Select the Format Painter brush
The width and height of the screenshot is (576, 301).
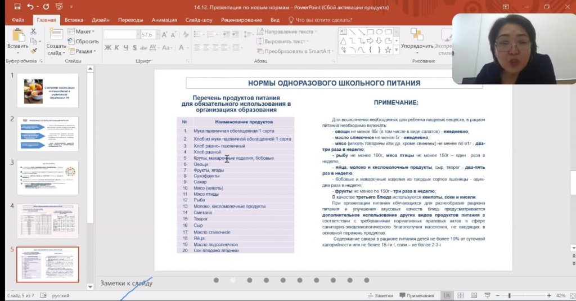tap(34, 51)
